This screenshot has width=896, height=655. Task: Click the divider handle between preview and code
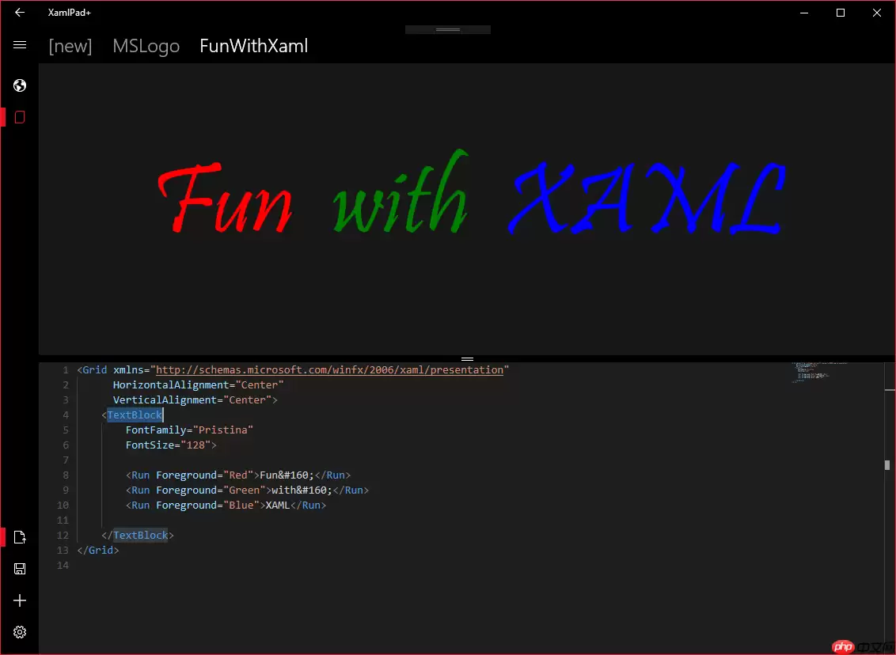click(468, 358)
